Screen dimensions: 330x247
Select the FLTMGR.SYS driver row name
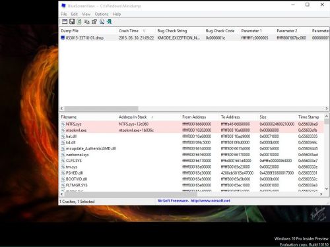[x=77, y=185]
